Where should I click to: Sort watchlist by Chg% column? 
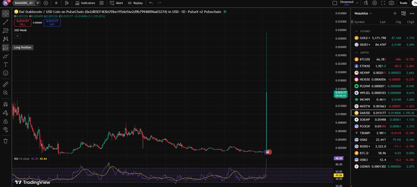click(411, 22)
